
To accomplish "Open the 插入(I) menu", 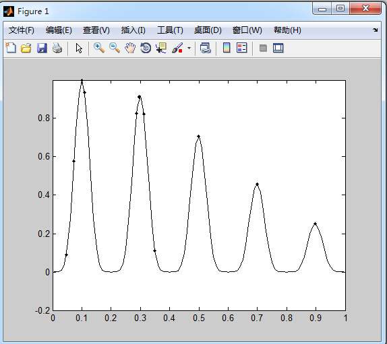I will pyautogui.click(x=133, y=30).
